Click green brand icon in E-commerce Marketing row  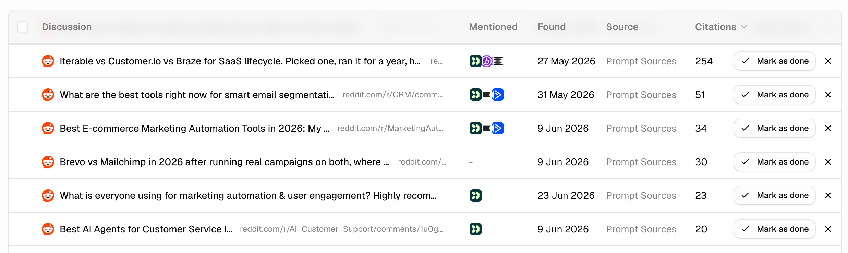click(475, 128)
